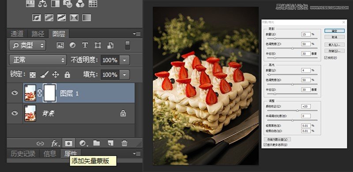Click the 中间调对比度(M) slider
Screen dimensions: 353x172
point(292,121)
